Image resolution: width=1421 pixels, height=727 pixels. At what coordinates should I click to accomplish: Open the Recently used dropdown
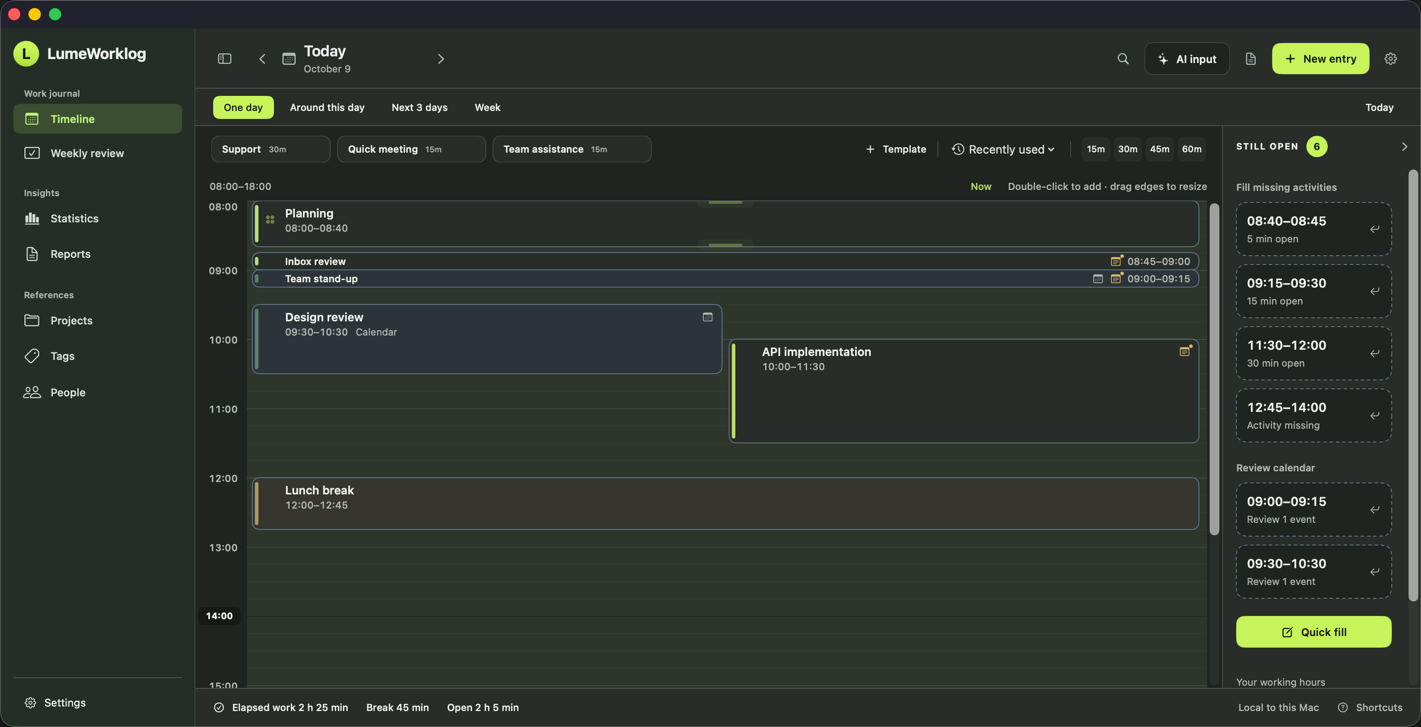[x=1004, y=150]
